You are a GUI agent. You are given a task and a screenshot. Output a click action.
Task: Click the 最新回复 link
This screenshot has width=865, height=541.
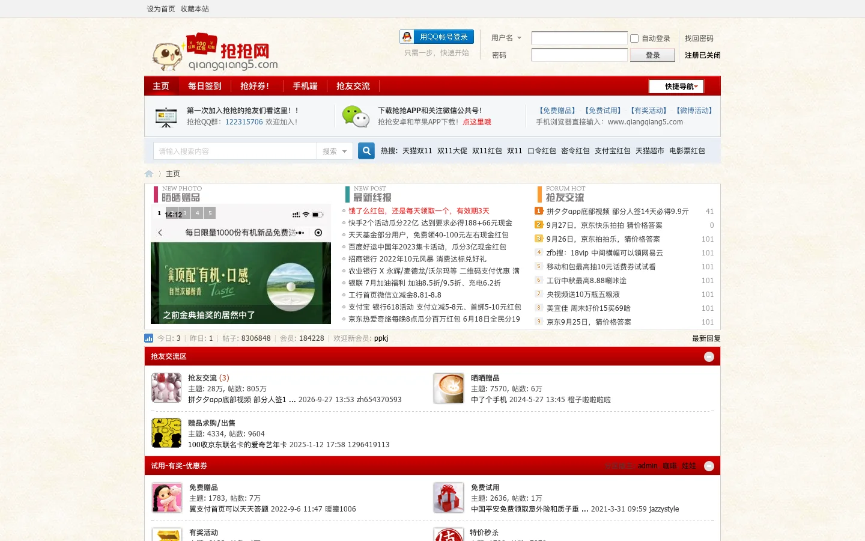pos(706,338)
